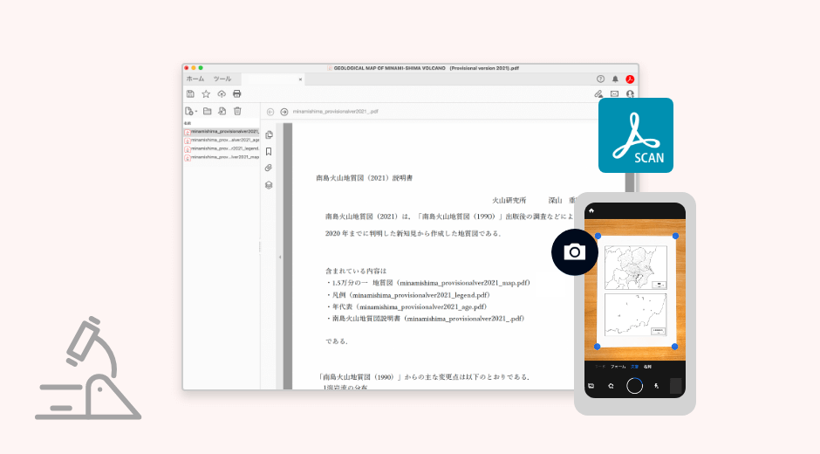
Task: Select the file ending in 2021_map
Action: point(222,157)
